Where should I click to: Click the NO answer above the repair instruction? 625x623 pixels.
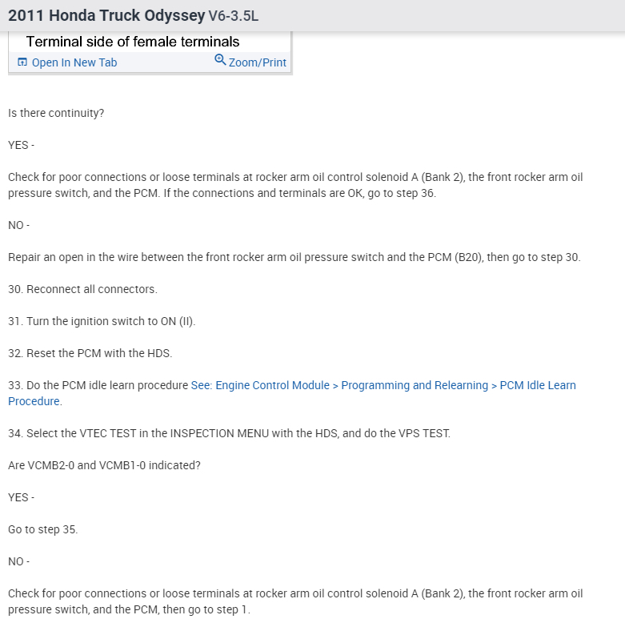tap(18, 225)
